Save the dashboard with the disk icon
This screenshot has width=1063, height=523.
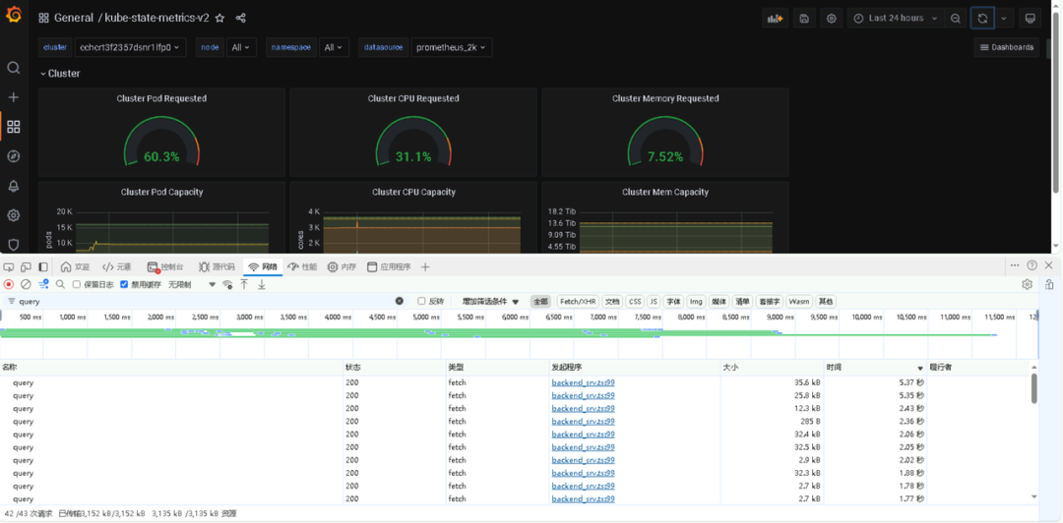tap(804, 19)
